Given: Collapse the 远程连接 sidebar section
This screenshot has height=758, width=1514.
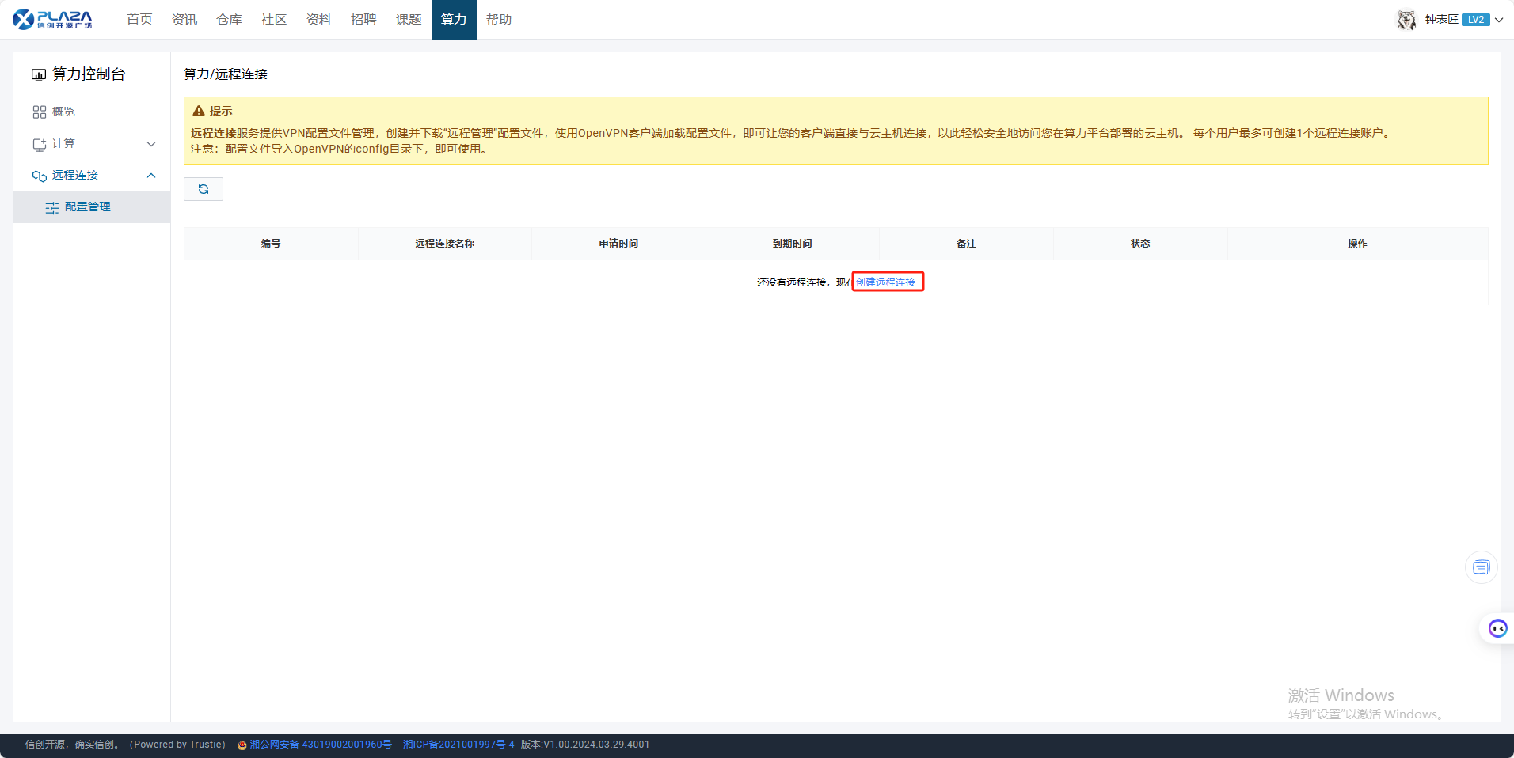Looking at the screenshot, I should pyautogui.click(x=151, y=176).
